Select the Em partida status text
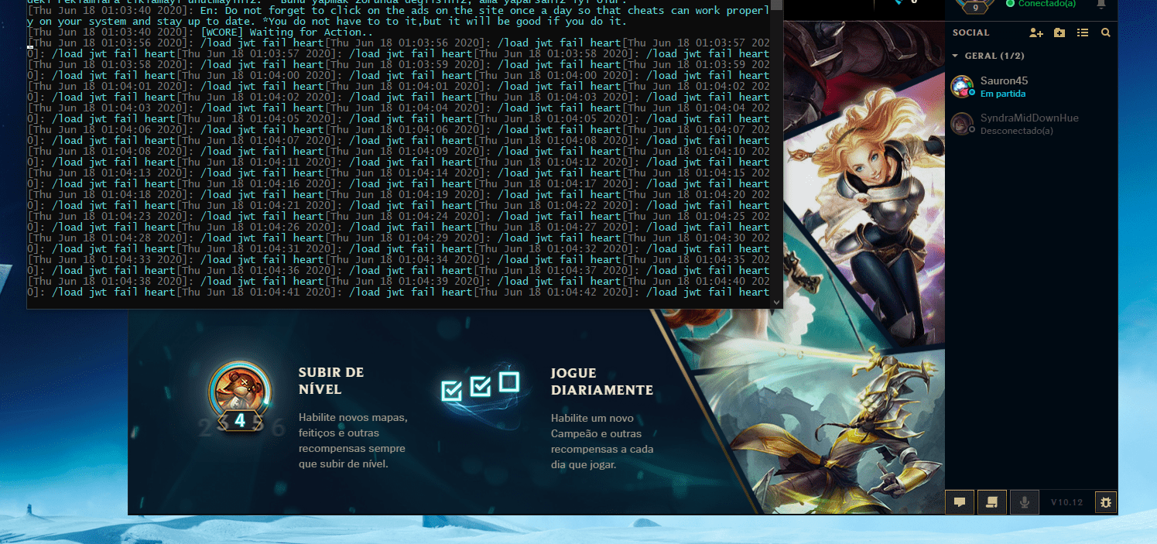This screenshot has width=1157, height=544. point(1003,94)
